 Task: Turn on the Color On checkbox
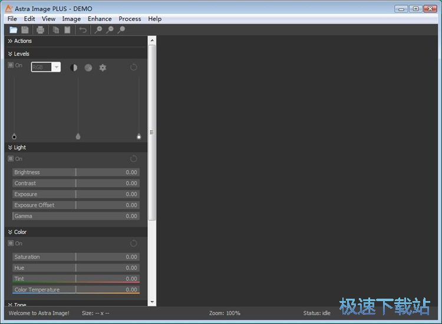tap(11, 243)
